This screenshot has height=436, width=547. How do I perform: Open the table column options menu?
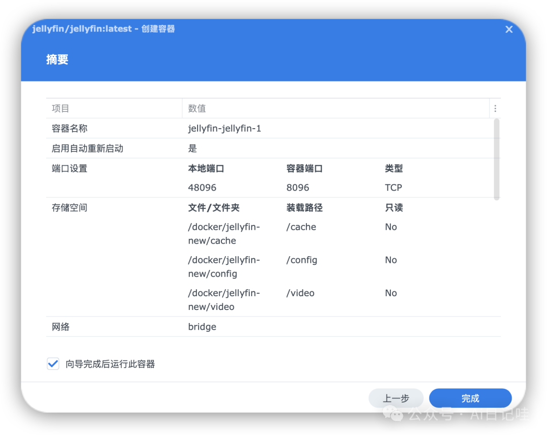click(495, 108)
